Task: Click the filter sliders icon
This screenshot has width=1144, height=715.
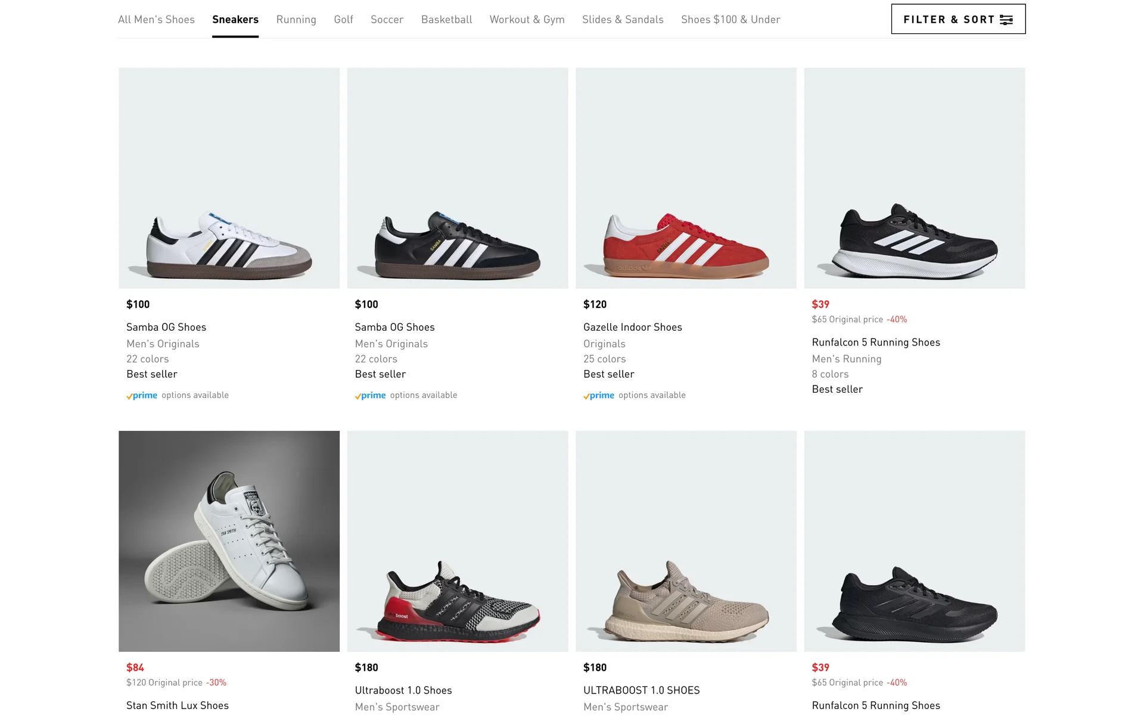Action: tap(1006, 20)
